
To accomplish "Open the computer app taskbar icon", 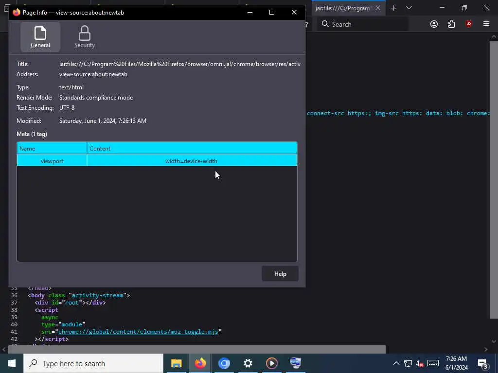I will 295,363.
